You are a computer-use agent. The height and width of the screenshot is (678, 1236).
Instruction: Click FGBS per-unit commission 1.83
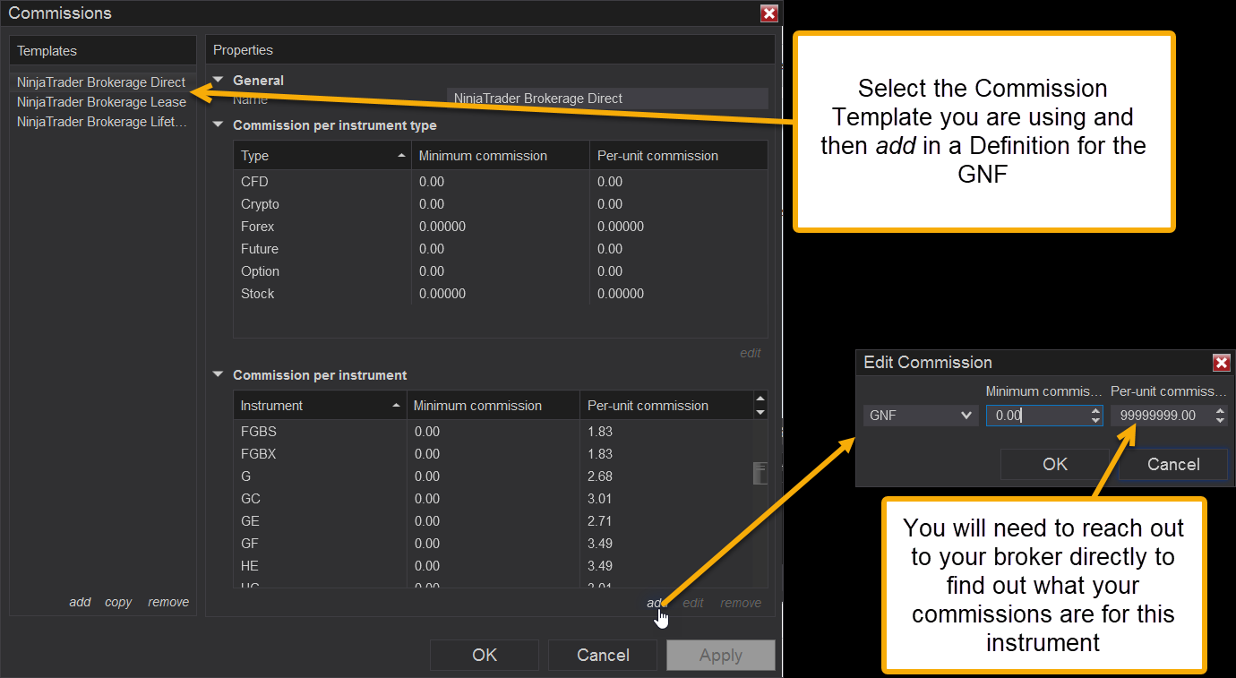pyautogui.click(x=600, y=432)
